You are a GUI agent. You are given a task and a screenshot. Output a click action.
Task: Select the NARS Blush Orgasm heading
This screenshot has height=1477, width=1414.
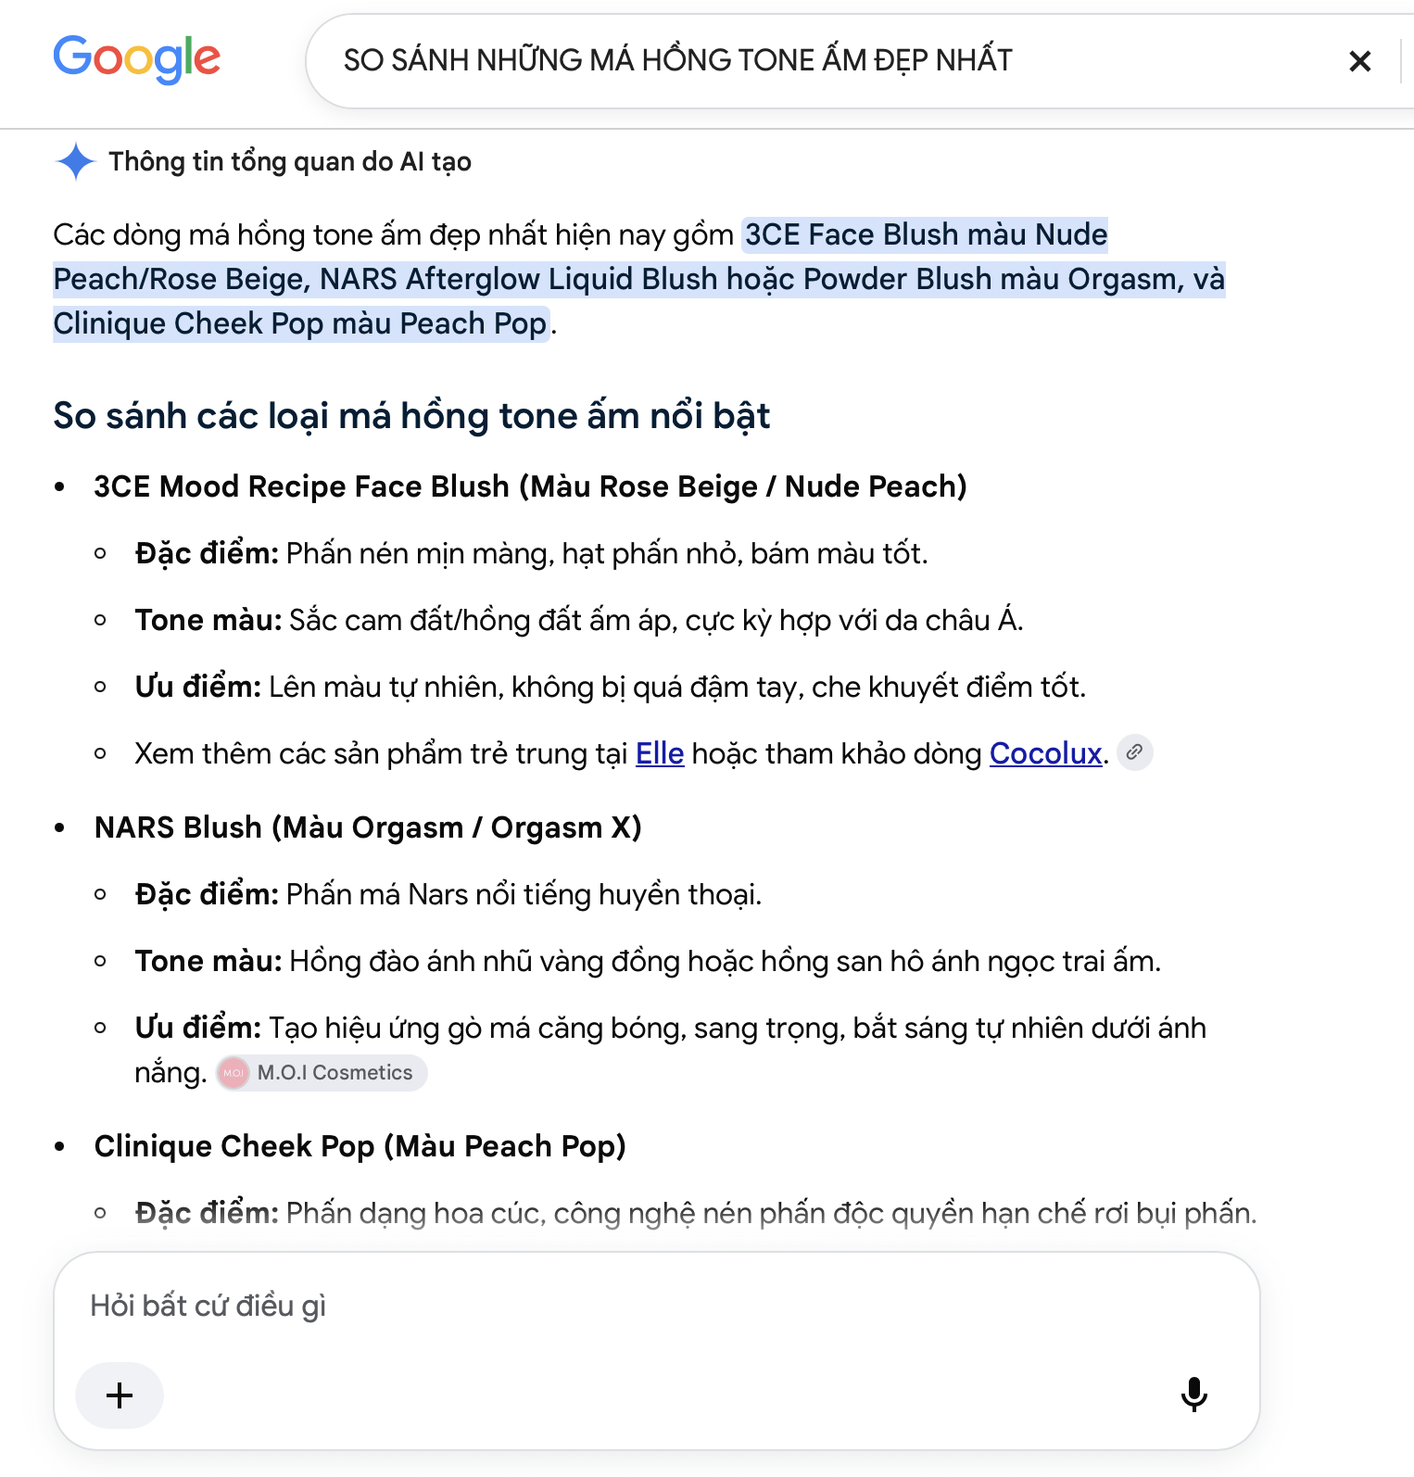[x=368, y=827]
